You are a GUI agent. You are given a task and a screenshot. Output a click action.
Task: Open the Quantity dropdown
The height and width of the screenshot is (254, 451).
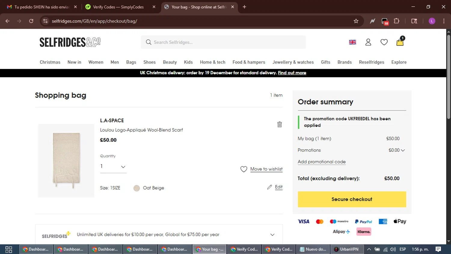(113, 167)
